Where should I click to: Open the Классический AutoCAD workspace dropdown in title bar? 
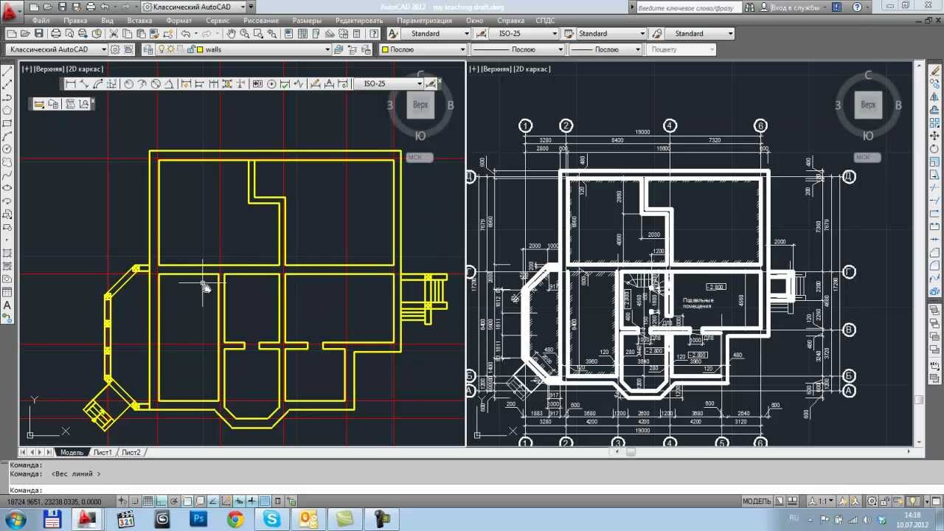pos(192,7)
